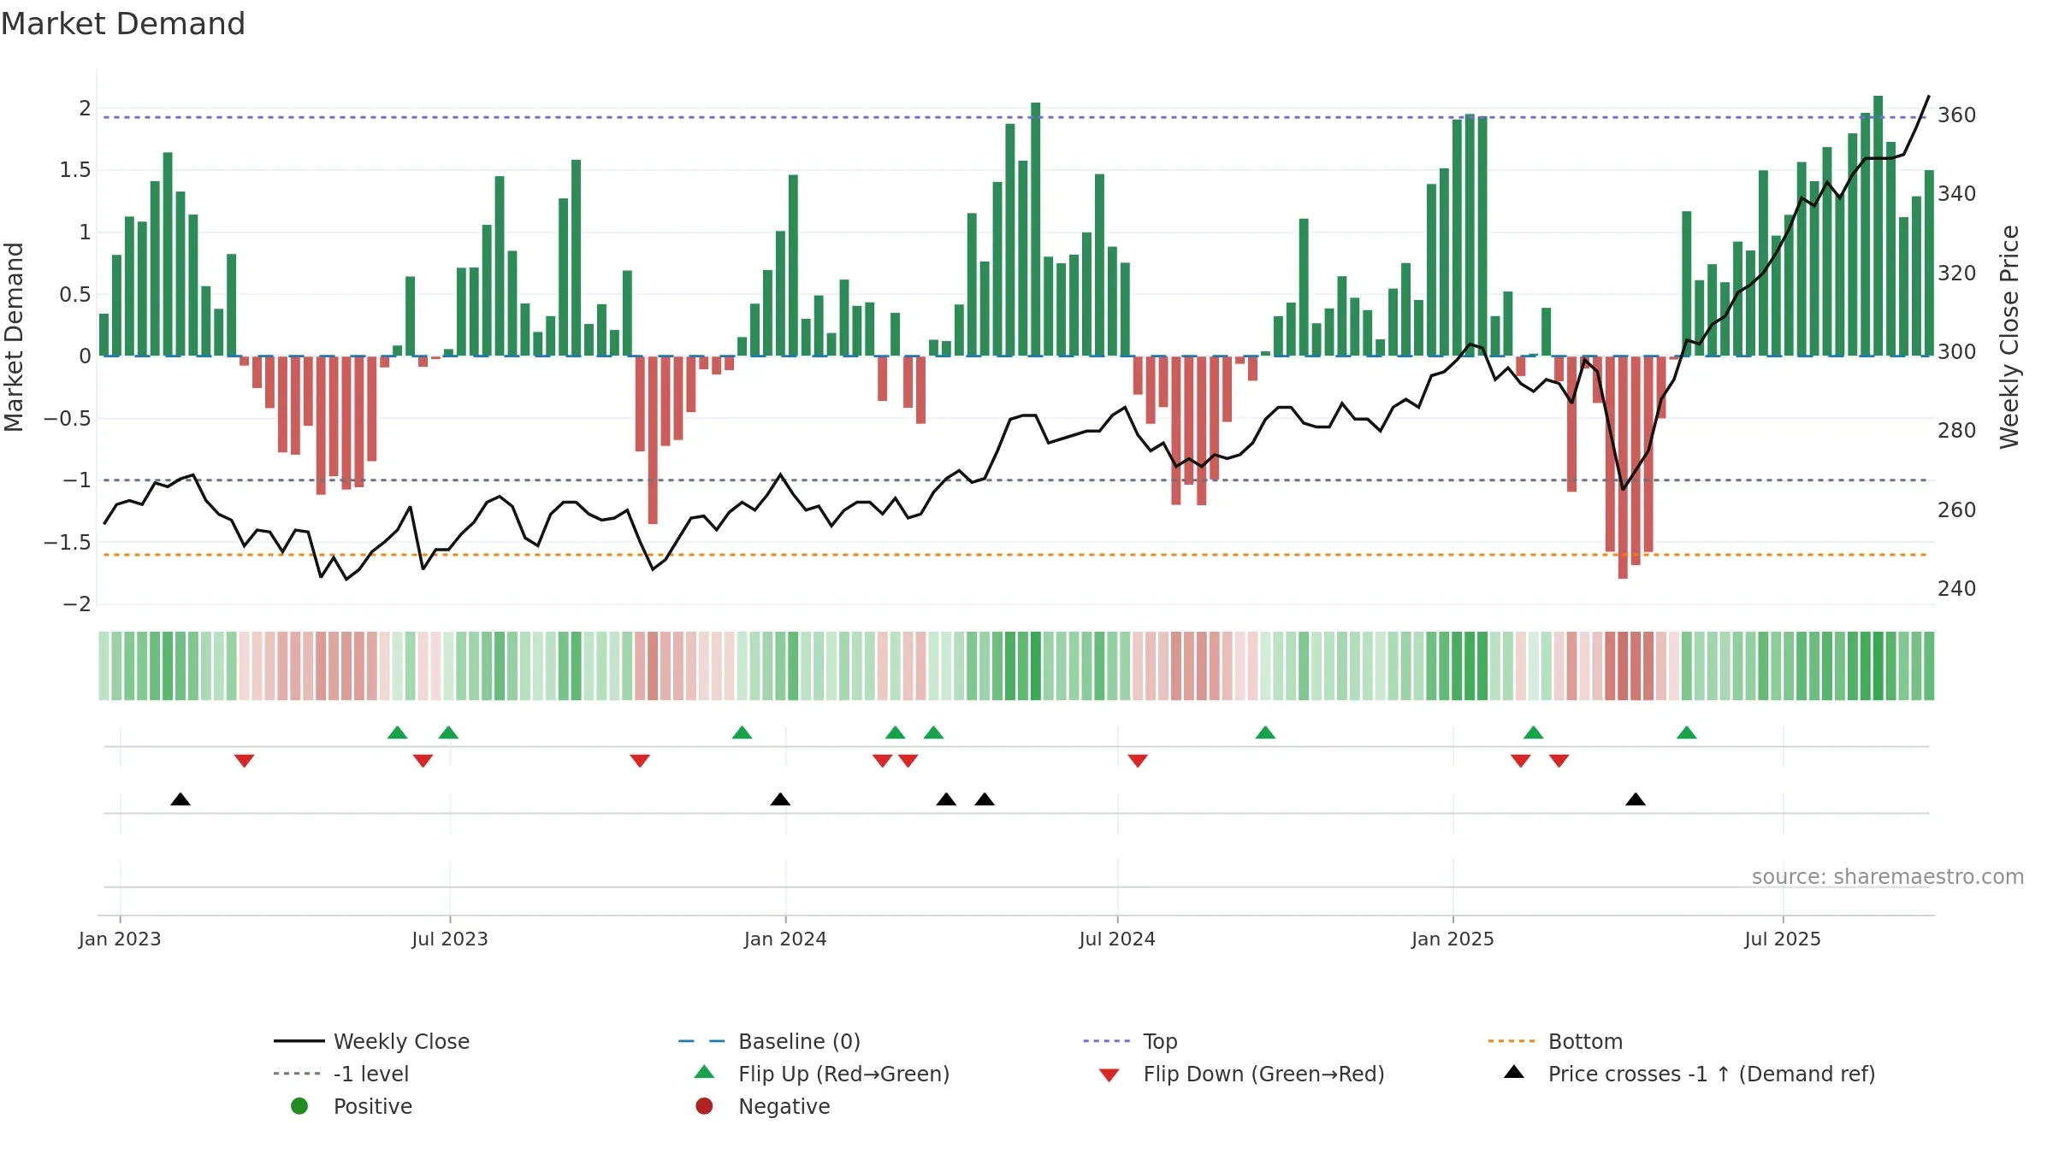
Task: Click the Market Demand chart title
Action: tap(123, 24)
